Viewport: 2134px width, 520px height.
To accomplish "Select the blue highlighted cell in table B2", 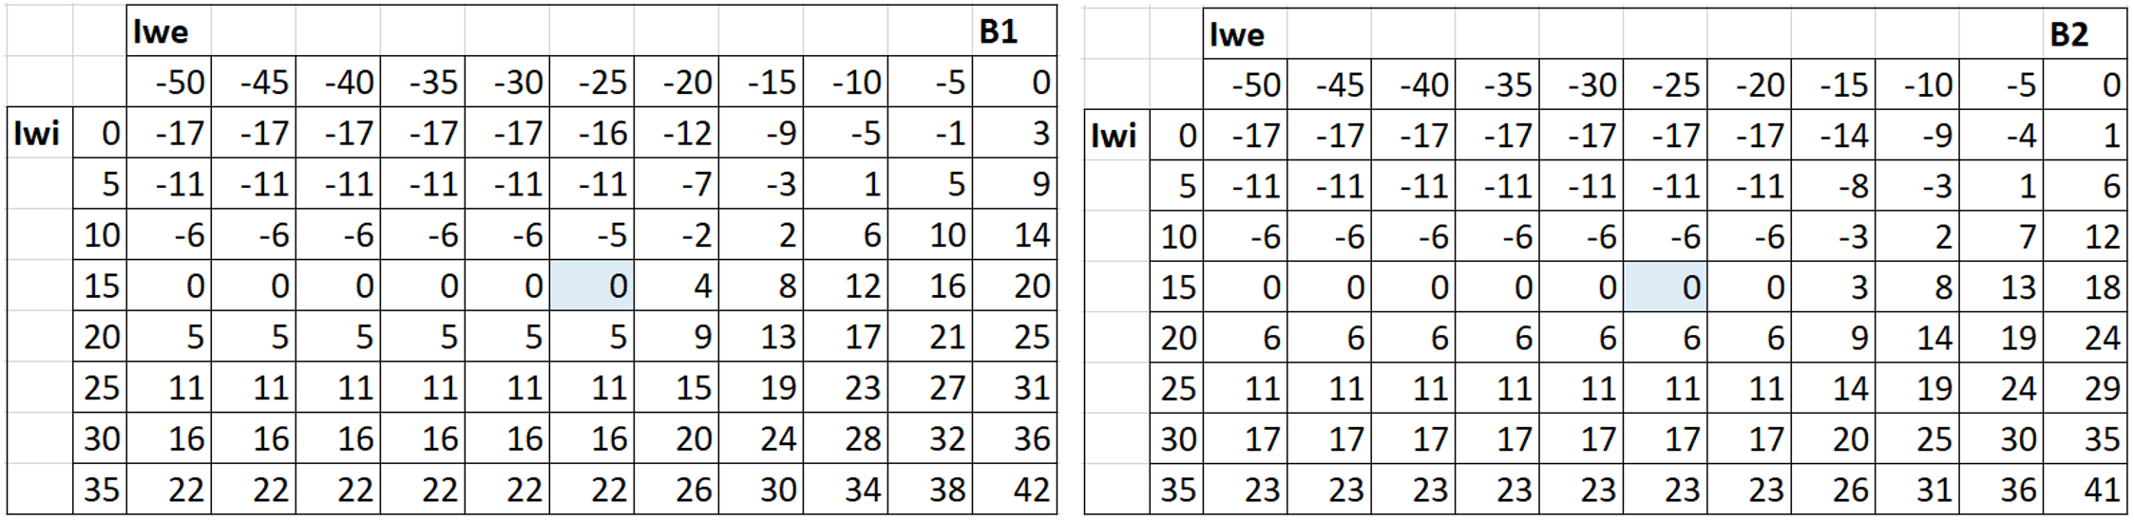I will pos(1666,288).
